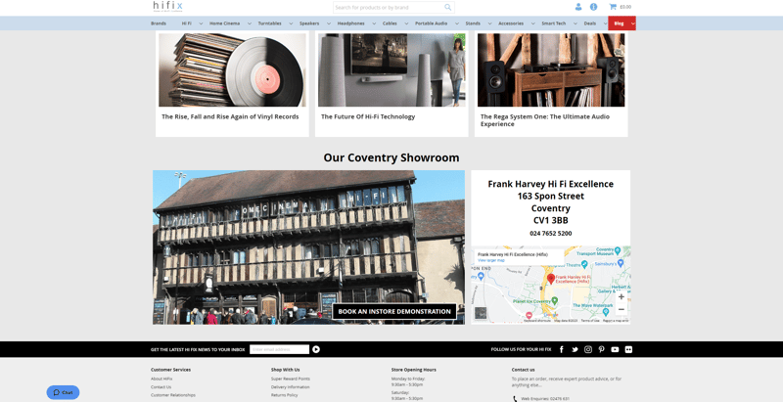
Task: Open the Smart Tech menu item
Action: [x=554, y=23]
